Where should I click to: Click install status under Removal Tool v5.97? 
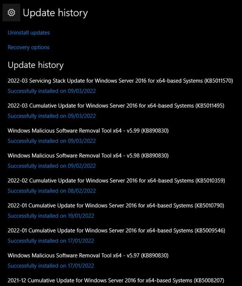[x=51, y=266]
